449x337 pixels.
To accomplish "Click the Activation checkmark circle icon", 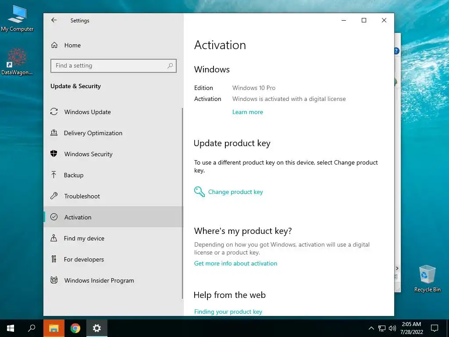I will point(54,217).
